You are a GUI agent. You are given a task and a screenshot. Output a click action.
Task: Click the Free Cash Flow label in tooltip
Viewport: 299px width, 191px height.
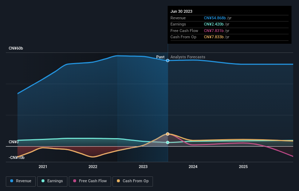point(184,31)
